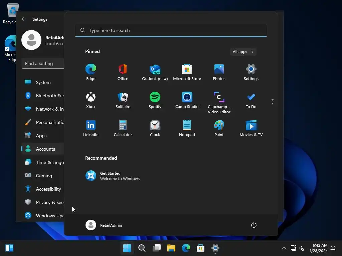Viewport: 342px width, 256px height.
Task: Switch to Settings via taskbar gear icon
Action: pos(215,248)
